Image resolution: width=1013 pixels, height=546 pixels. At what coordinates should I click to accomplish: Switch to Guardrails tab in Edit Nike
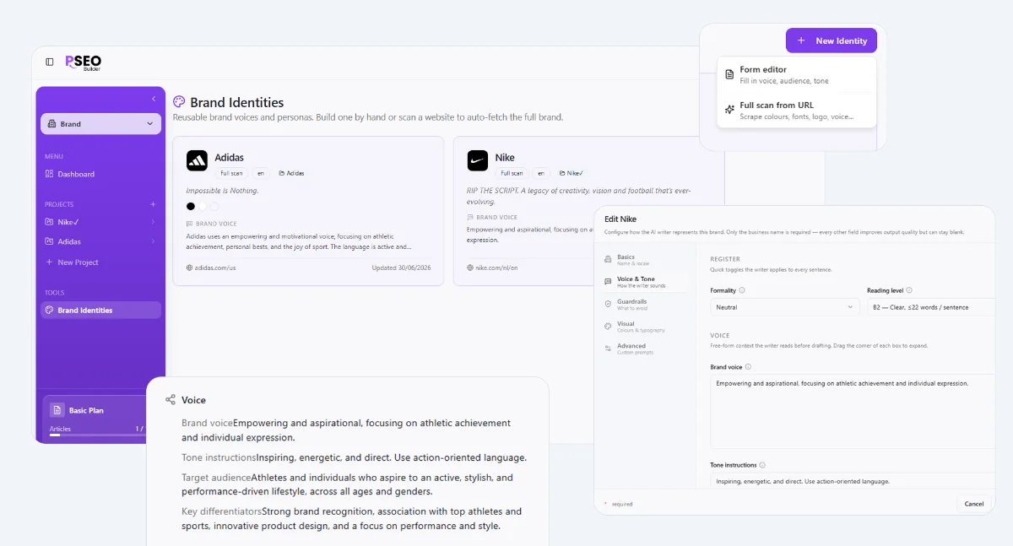pos(646,304)
